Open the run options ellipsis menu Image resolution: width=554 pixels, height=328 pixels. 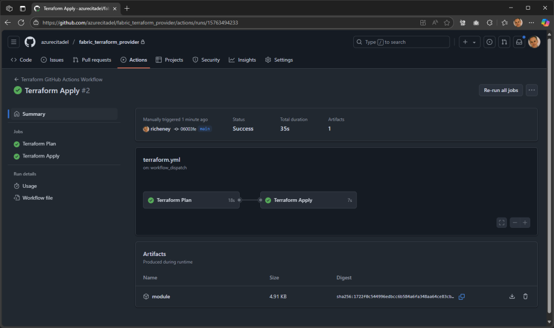(531, 90)
